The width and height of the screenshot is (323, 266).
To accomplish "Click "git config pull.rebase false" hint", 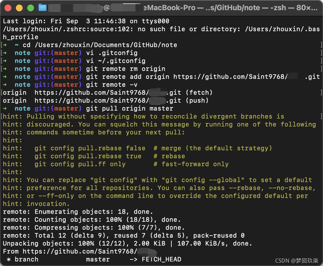I will [90, 148].
